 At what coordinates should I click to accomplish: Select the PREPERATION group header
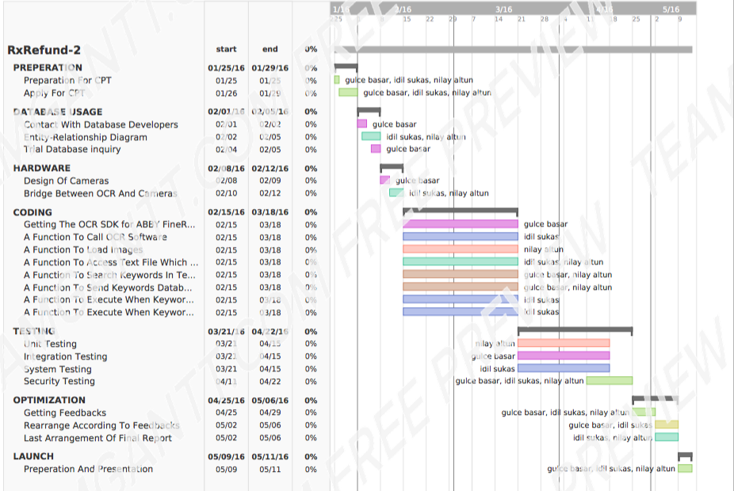(x=48, y=68)
